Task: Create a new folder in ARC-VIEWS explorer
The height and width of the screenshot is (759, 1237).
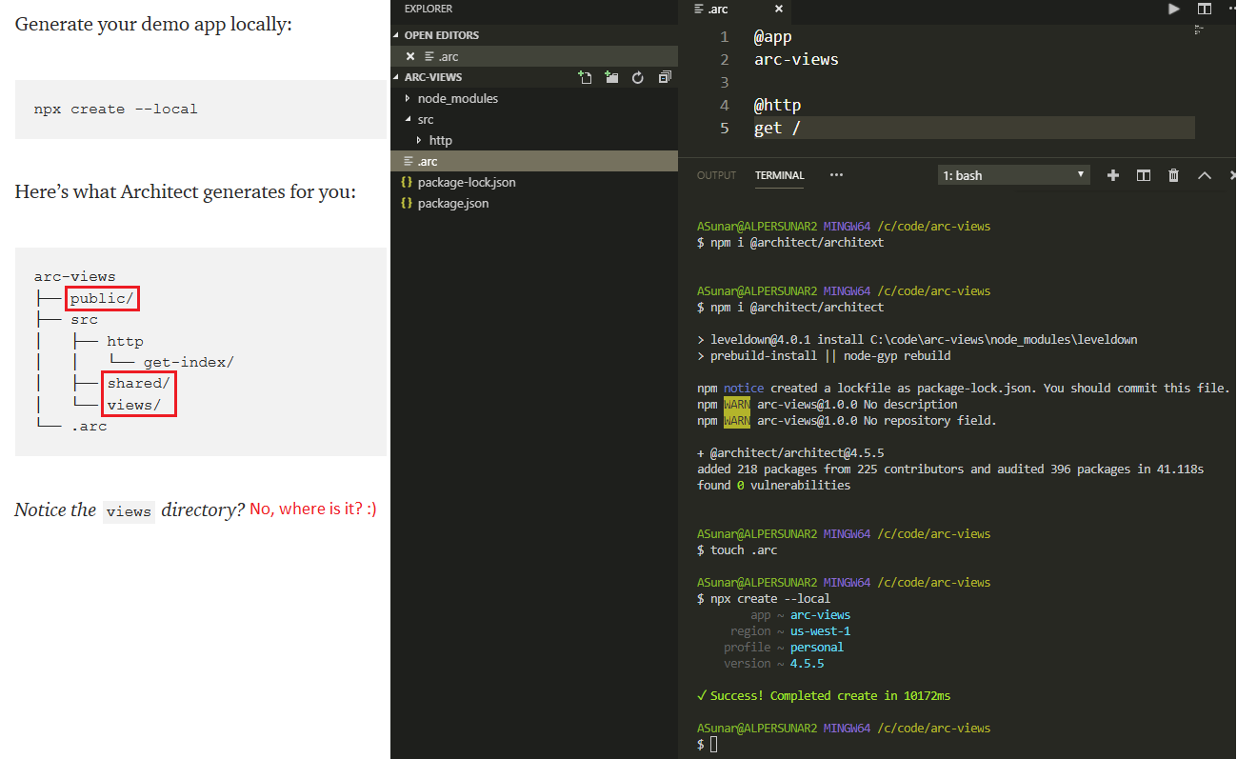Action: (611, 77)
